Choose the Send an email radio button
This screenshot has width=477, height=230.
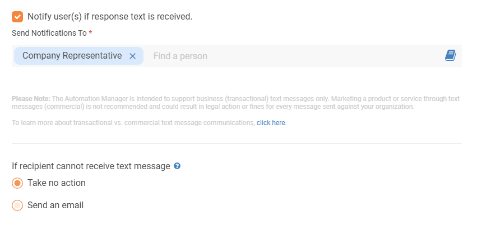pos(17,205)
